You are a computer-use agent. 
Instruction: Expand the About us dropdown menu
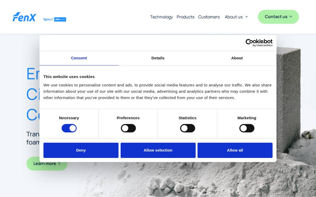pyautogui.click(x=236, y=17)
